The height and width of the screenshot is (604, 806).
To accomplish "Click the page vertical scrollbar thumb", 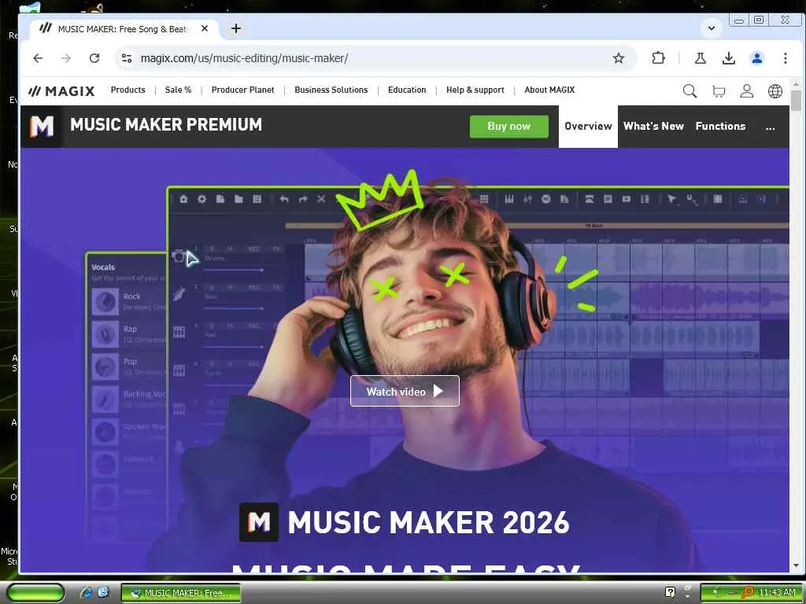I will click(x=796, y=101).
